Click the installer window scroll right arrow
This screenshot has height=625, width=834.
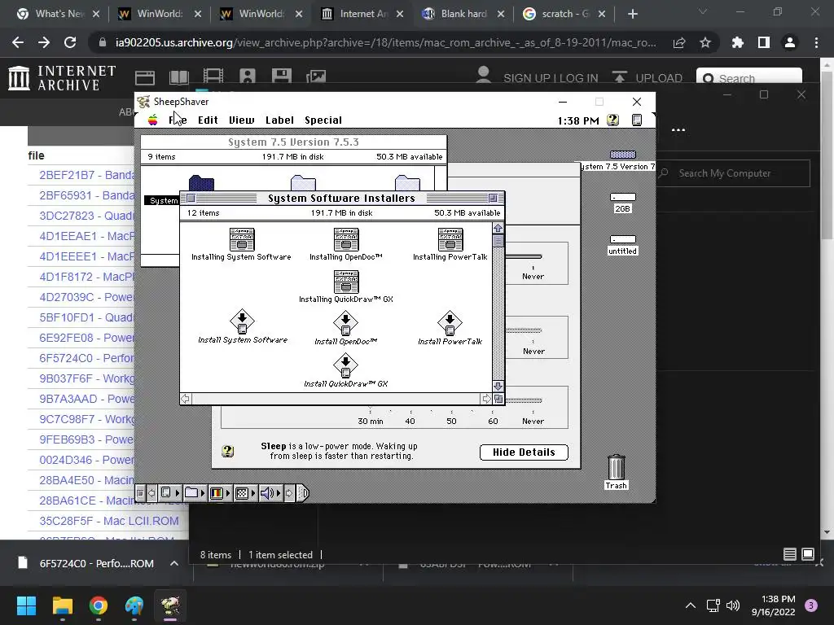tap(486, 399)
